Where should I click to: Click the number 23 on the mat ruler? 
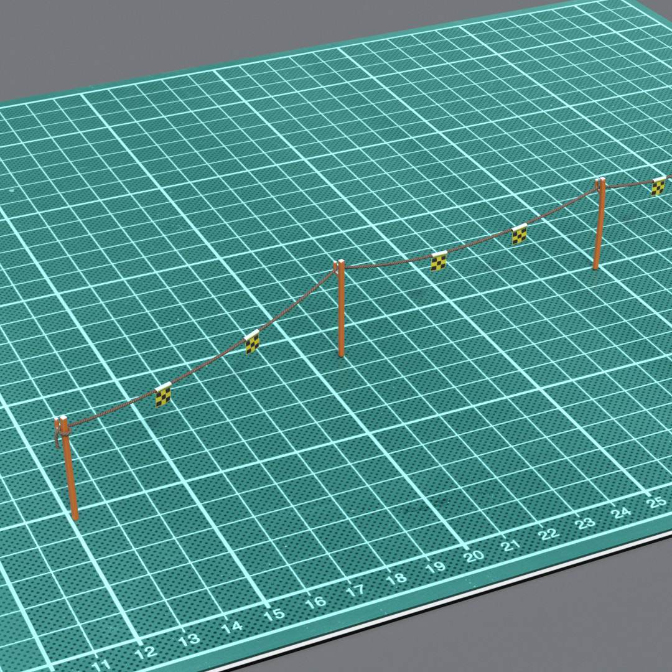point(586,523)
